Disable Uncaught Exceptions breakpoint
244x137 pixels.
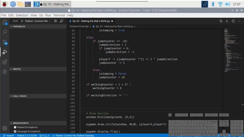(x=15, y=131)
